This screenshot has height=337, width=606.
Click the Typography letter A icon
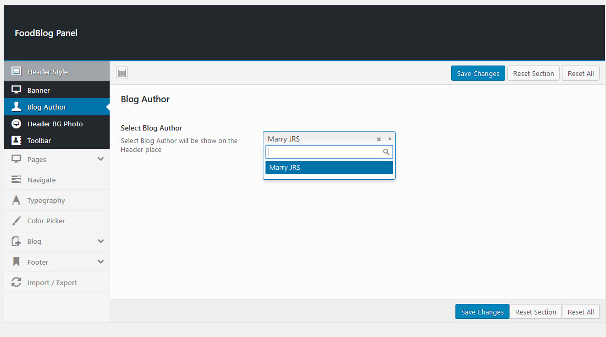(16, 200)
